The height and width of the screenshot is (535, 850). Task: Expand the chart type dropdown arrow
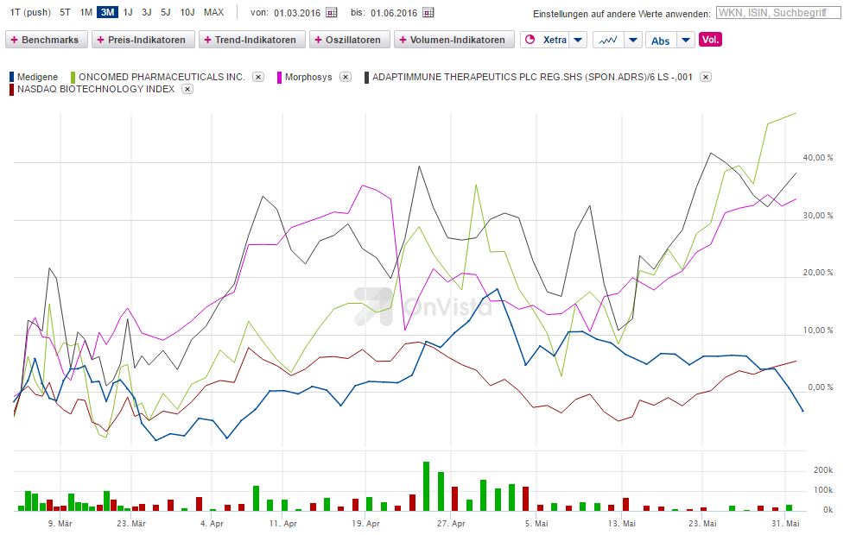click(633, 40)
